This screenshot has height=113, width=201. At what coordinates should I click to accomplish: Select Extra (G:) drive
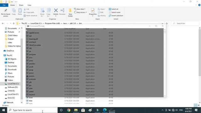coord(10,98)
